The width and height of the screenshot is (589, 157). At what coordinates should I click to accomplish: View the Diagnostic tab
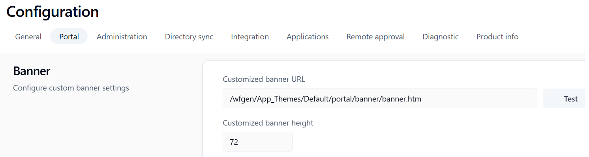[441, 37]
